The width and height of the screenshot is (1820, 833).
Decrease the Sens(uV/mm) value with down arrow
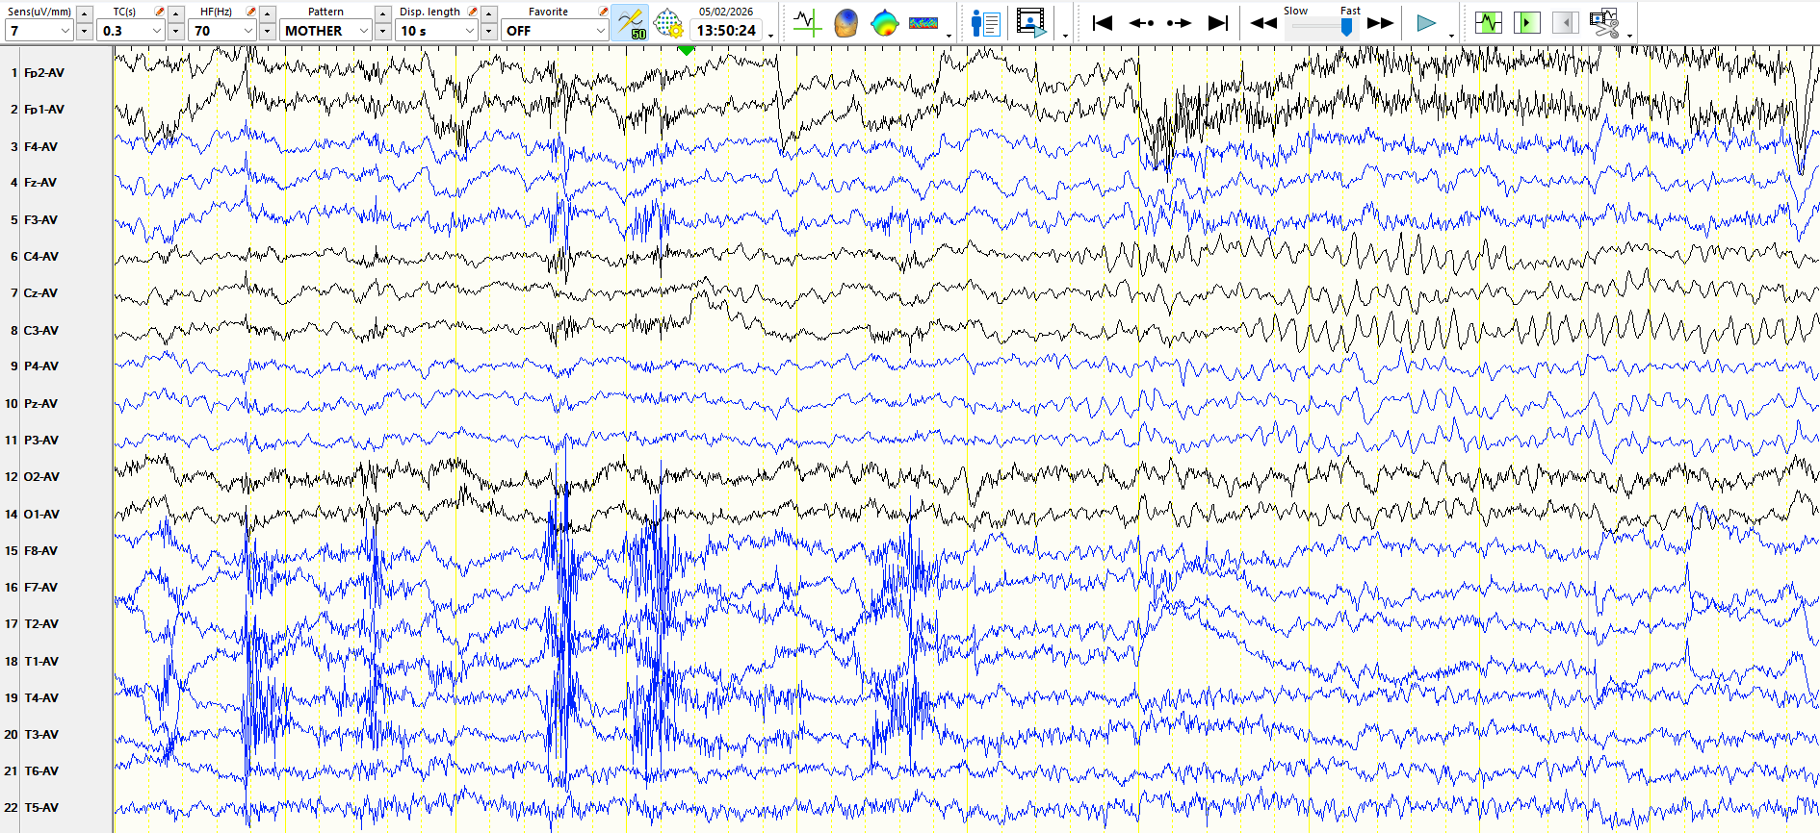(x=85, y=31)
